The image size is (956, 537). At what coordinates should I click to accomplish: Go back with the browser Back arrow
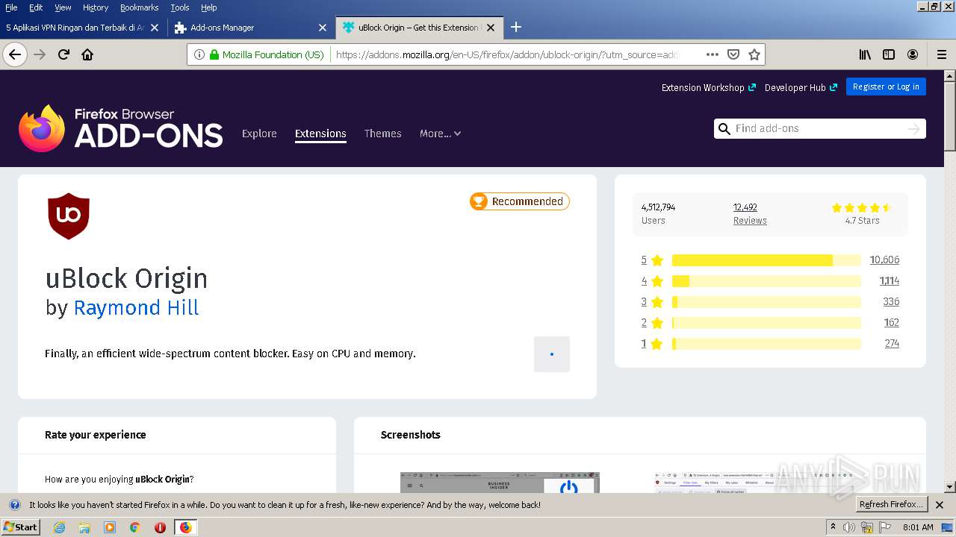pyautogui.click(x=15, y=54)
